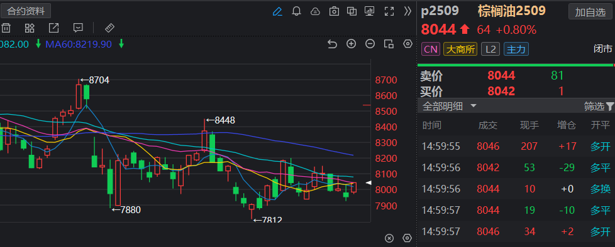The height and width of the screenshot is (247, 615).
Task: Click the zoom in plus icon
Action: tap(351, 44)
